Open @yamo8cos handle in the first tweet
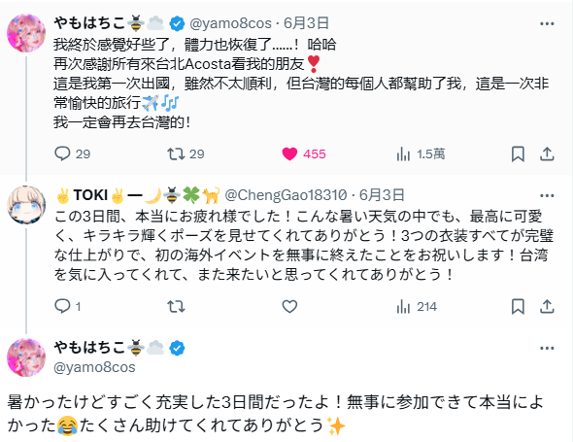 coord(230,23)
